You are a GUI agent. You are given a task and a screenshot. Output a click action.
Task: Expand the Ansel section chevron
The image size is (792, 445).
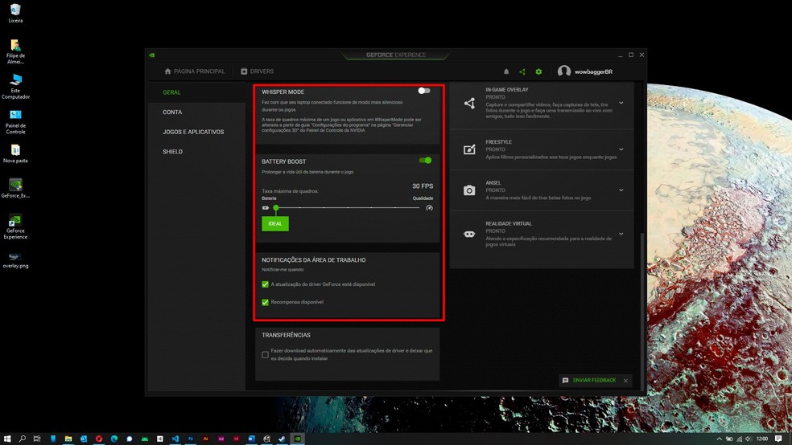(x=621, y=190)
